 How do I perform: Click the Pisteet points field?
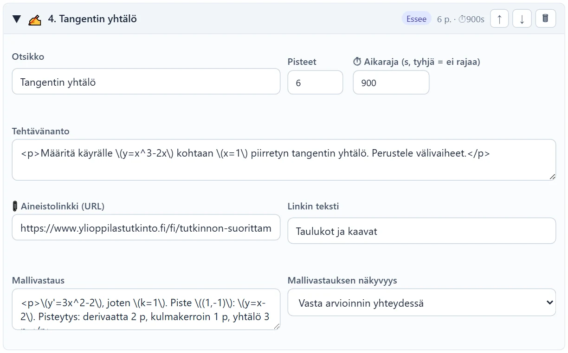coord(315,82)
